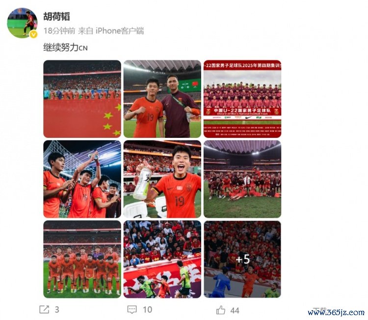Open 胡荷韬's profile avatar
Image resolution: width=368 pixels, height=320 pixels.
click(x=22, y=23)
